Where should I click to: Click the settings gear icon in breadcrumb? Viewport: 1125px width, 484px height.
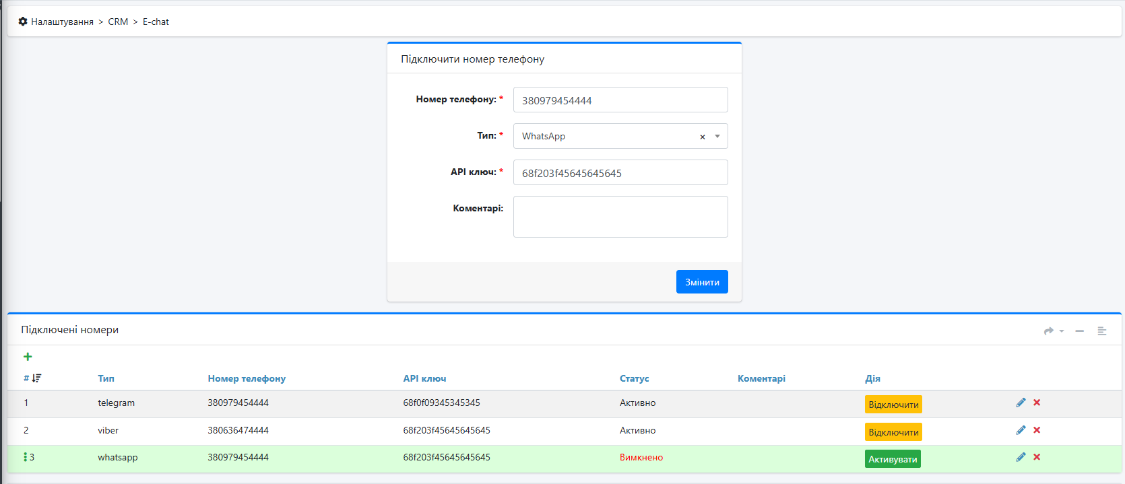click(23, 22)
